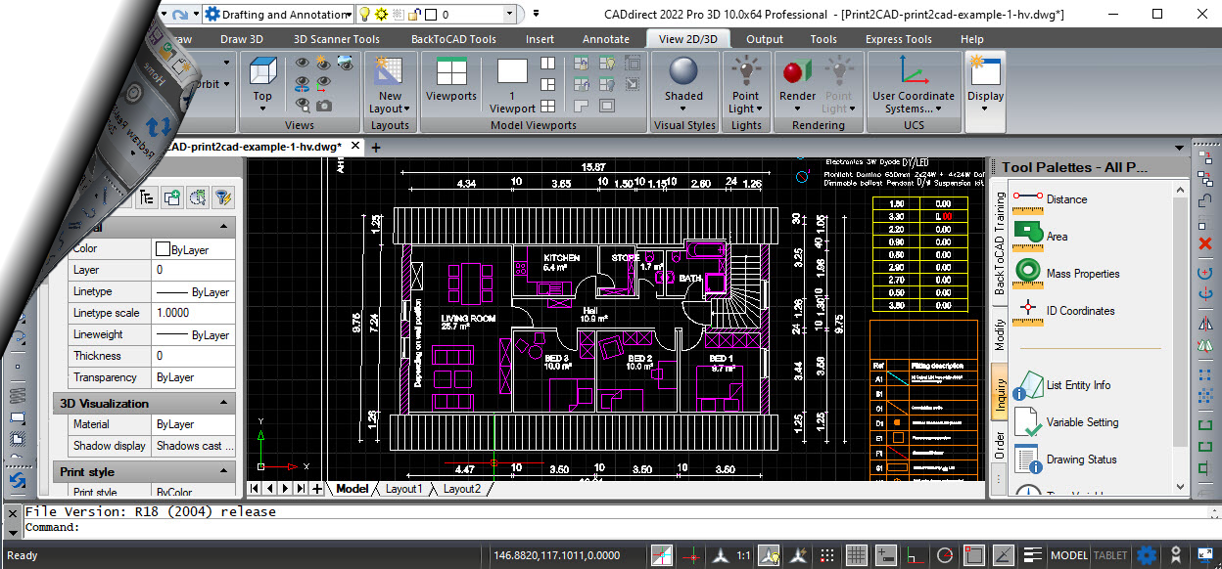Click the camera view icon in Views

pyautogui.click(x=324, y=105)
